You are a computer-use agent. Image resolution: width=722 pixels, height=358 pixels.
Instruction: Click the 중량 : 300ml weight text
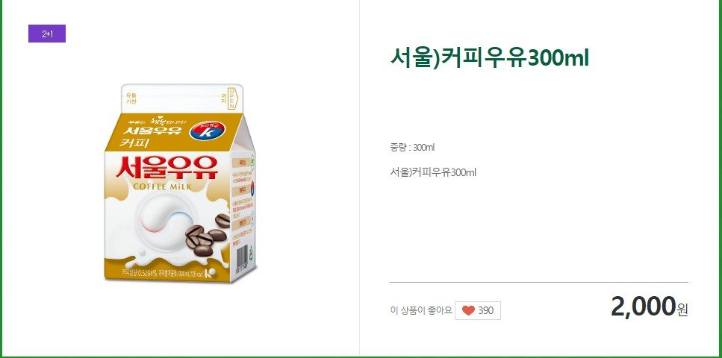[x=412, y=148]
